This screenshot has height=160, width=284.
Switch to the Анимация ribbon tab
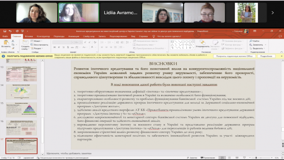pos(74,36)
